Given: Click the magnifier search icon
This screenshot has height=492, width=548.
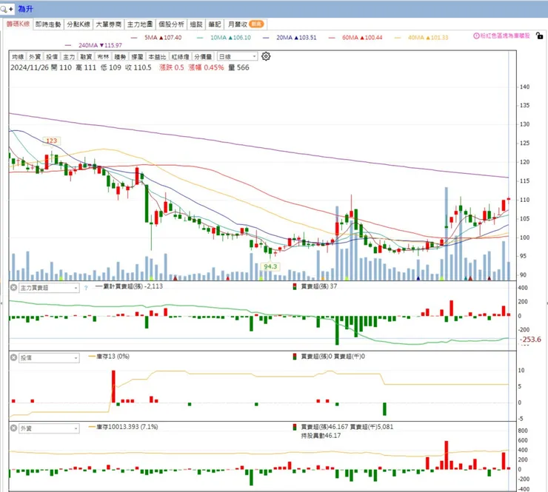Looking at the screenshot, I should click(x=4, y=9).
